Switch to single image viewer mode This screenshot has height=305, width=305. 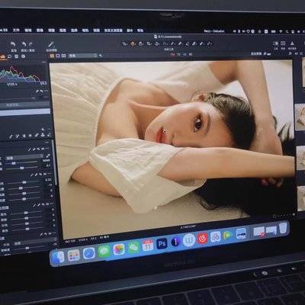[x=58, y=56]
